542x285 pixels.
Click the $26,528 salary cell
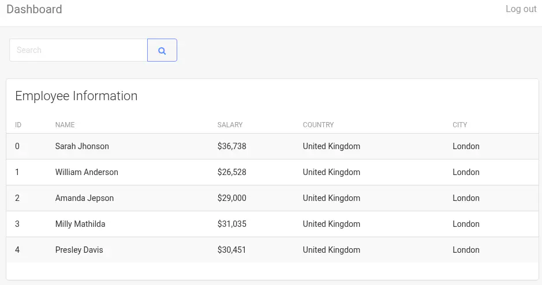[231, 172]
